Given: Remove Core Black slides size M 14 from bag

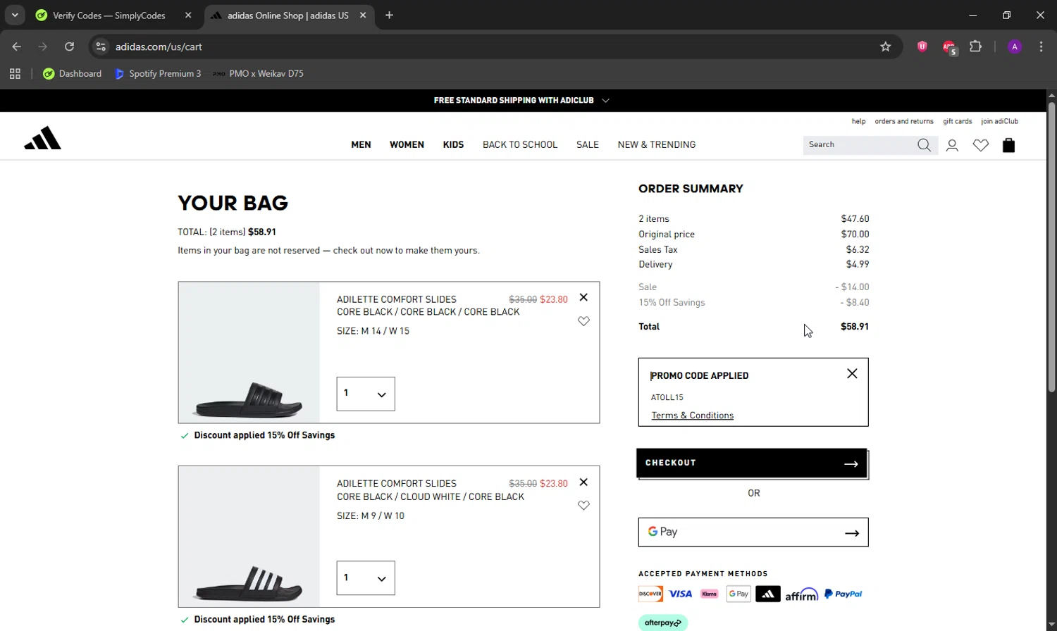Looking at the screenshot, I should pos(583,297).
